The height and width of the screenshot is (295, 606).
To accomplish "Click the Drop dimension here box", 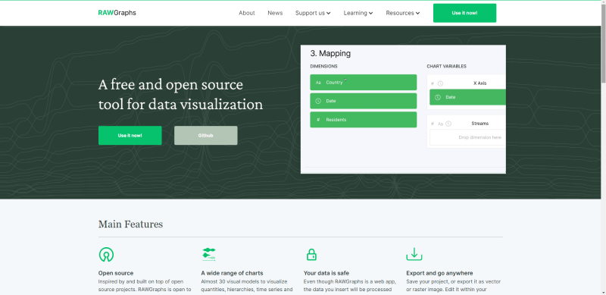I will pos(467,137).
